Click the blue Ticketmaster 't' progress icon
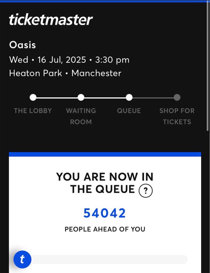 (22, 259)
